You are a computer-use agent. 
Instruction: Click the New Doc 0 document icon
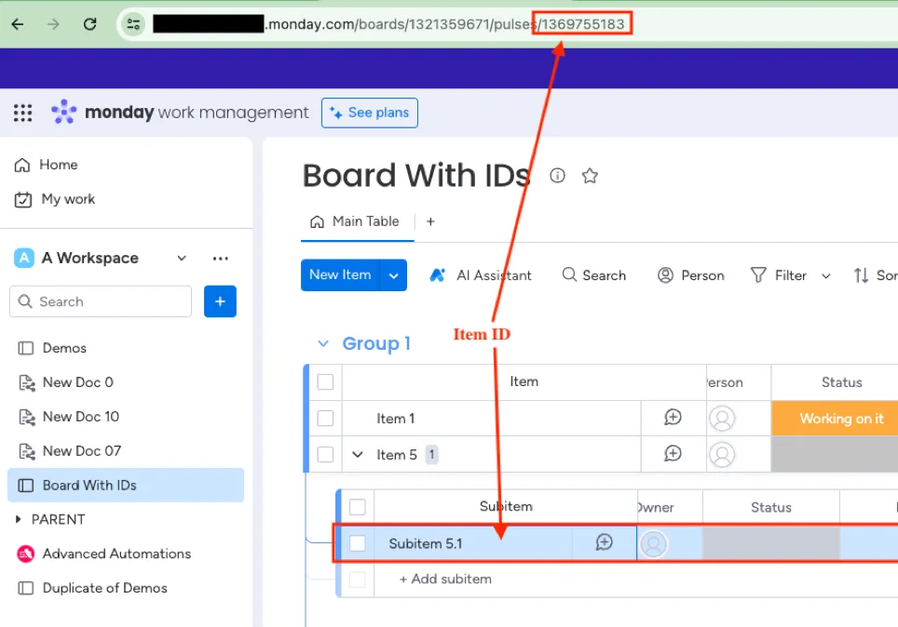pos(26,382)
